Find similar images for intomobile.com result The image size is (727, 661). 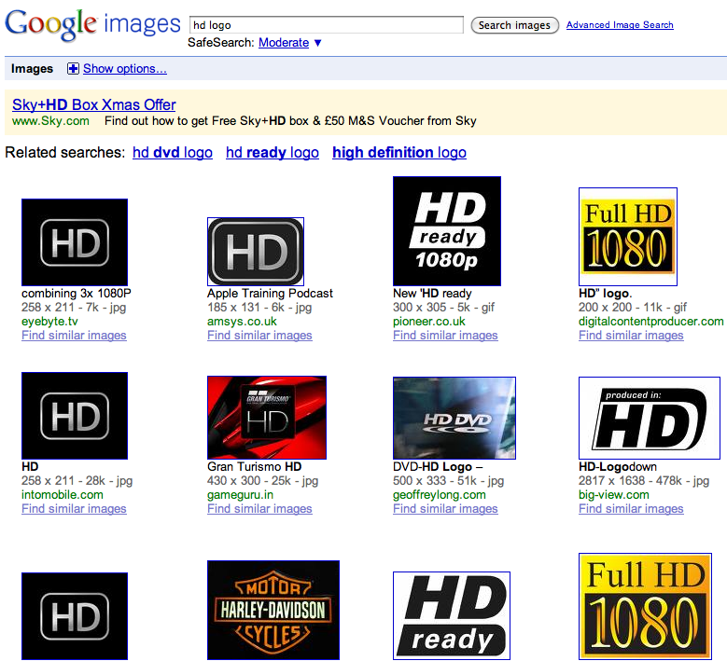click(74, 509)
